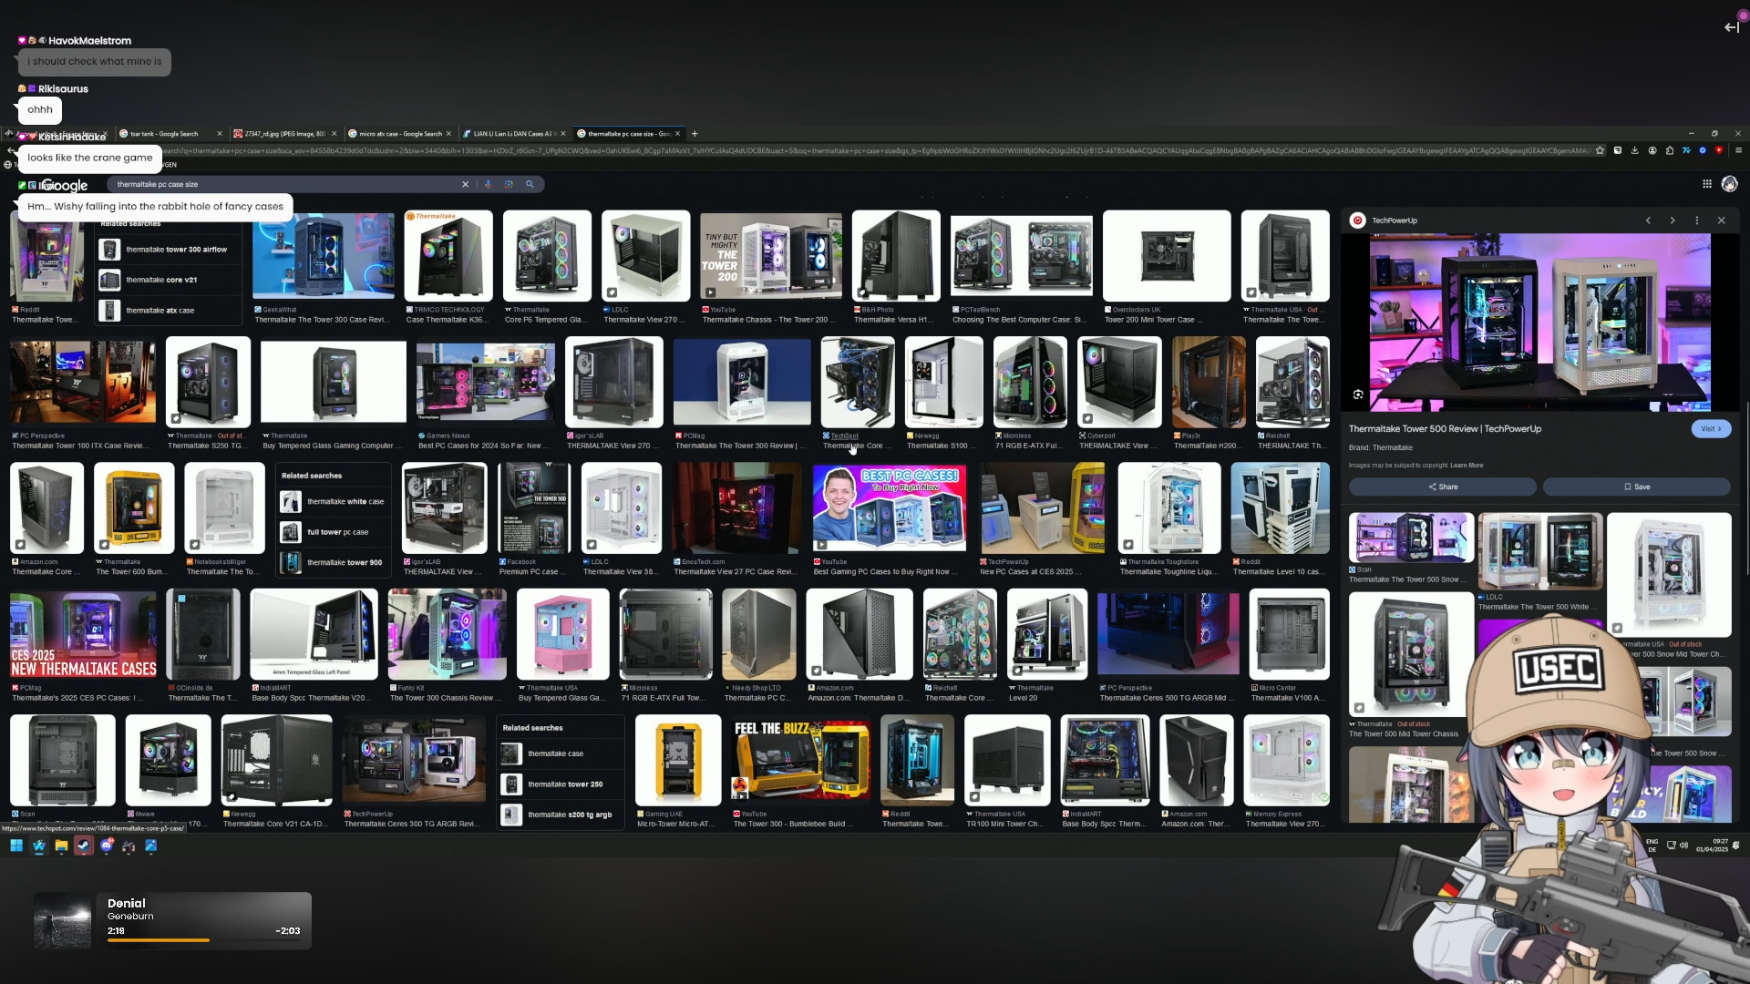Click the Share button under the preview

click(x=1442, y=487)
